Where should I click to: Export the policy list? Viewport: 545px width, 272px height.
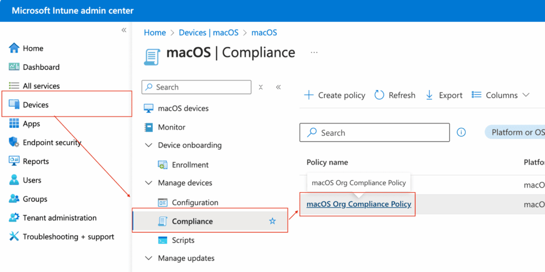(x=444, y=95)
